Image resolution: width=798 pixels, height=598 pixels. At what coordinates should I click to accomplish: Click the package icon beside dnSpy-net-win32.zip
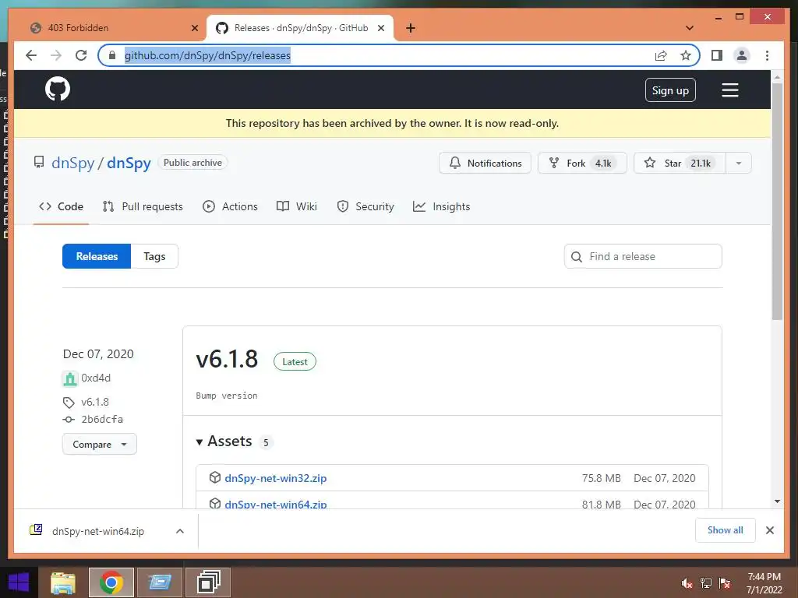click(x=215, y=477)
